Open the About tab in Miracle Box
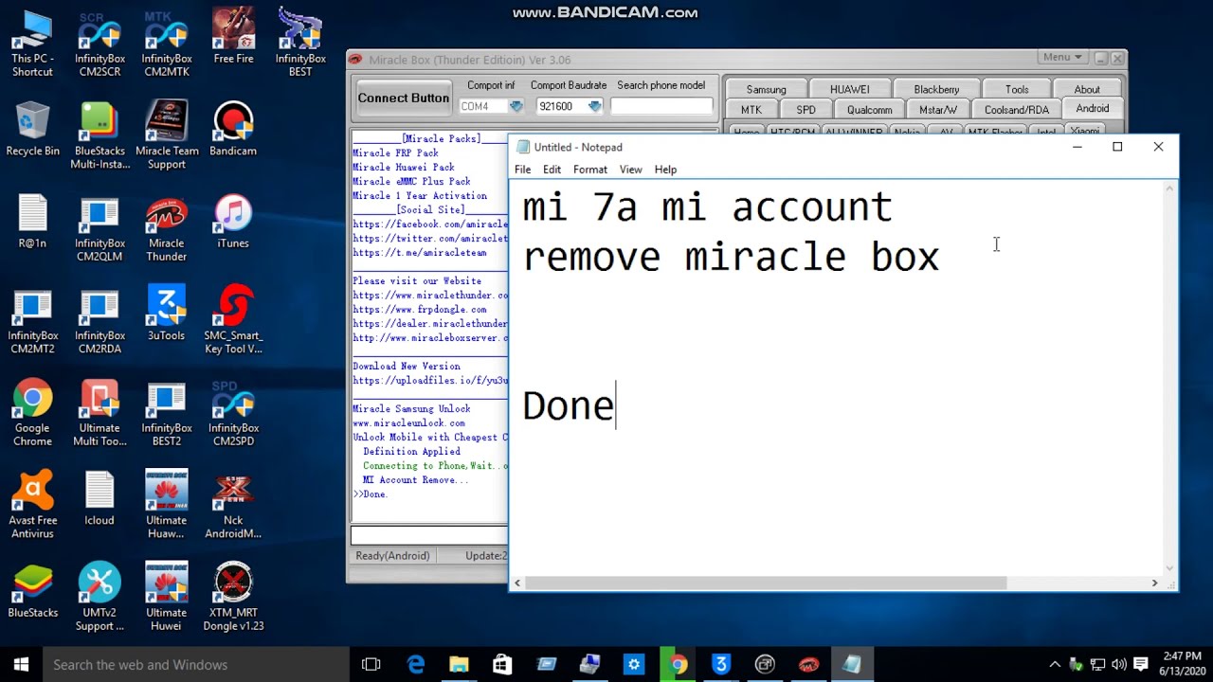The width and height of the screenshot is (1213, 682). pos(1087,90)
